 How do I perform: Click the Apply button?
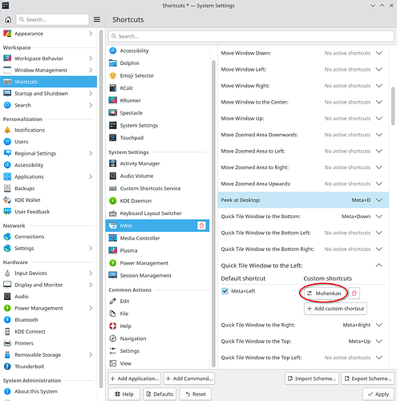pyautogui.click(x=379, y=394)
